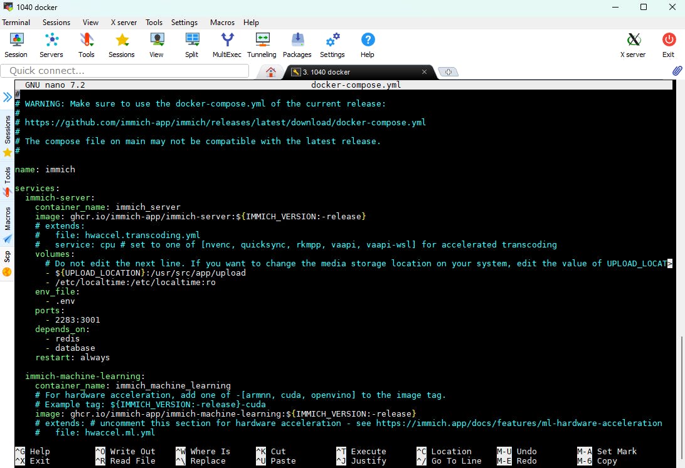Click the nano 'Write Out' shortcut
Screen dimensions: 685x468
[x=125, y=452]
